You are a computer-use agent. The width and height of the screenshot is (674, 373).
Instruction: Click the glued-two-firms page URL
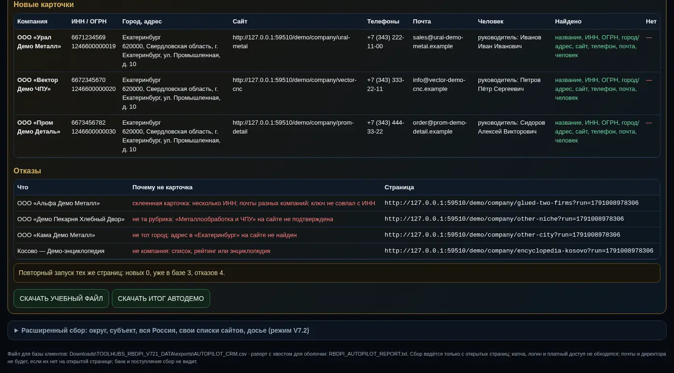click(512, 203)
